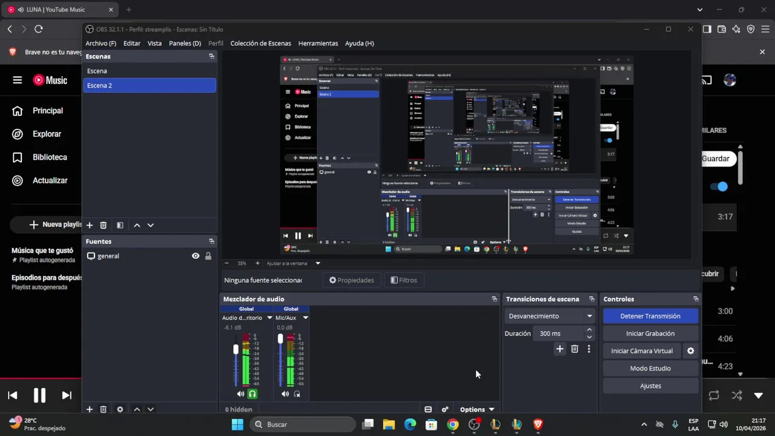Move scene down in Escenas list

151,225
